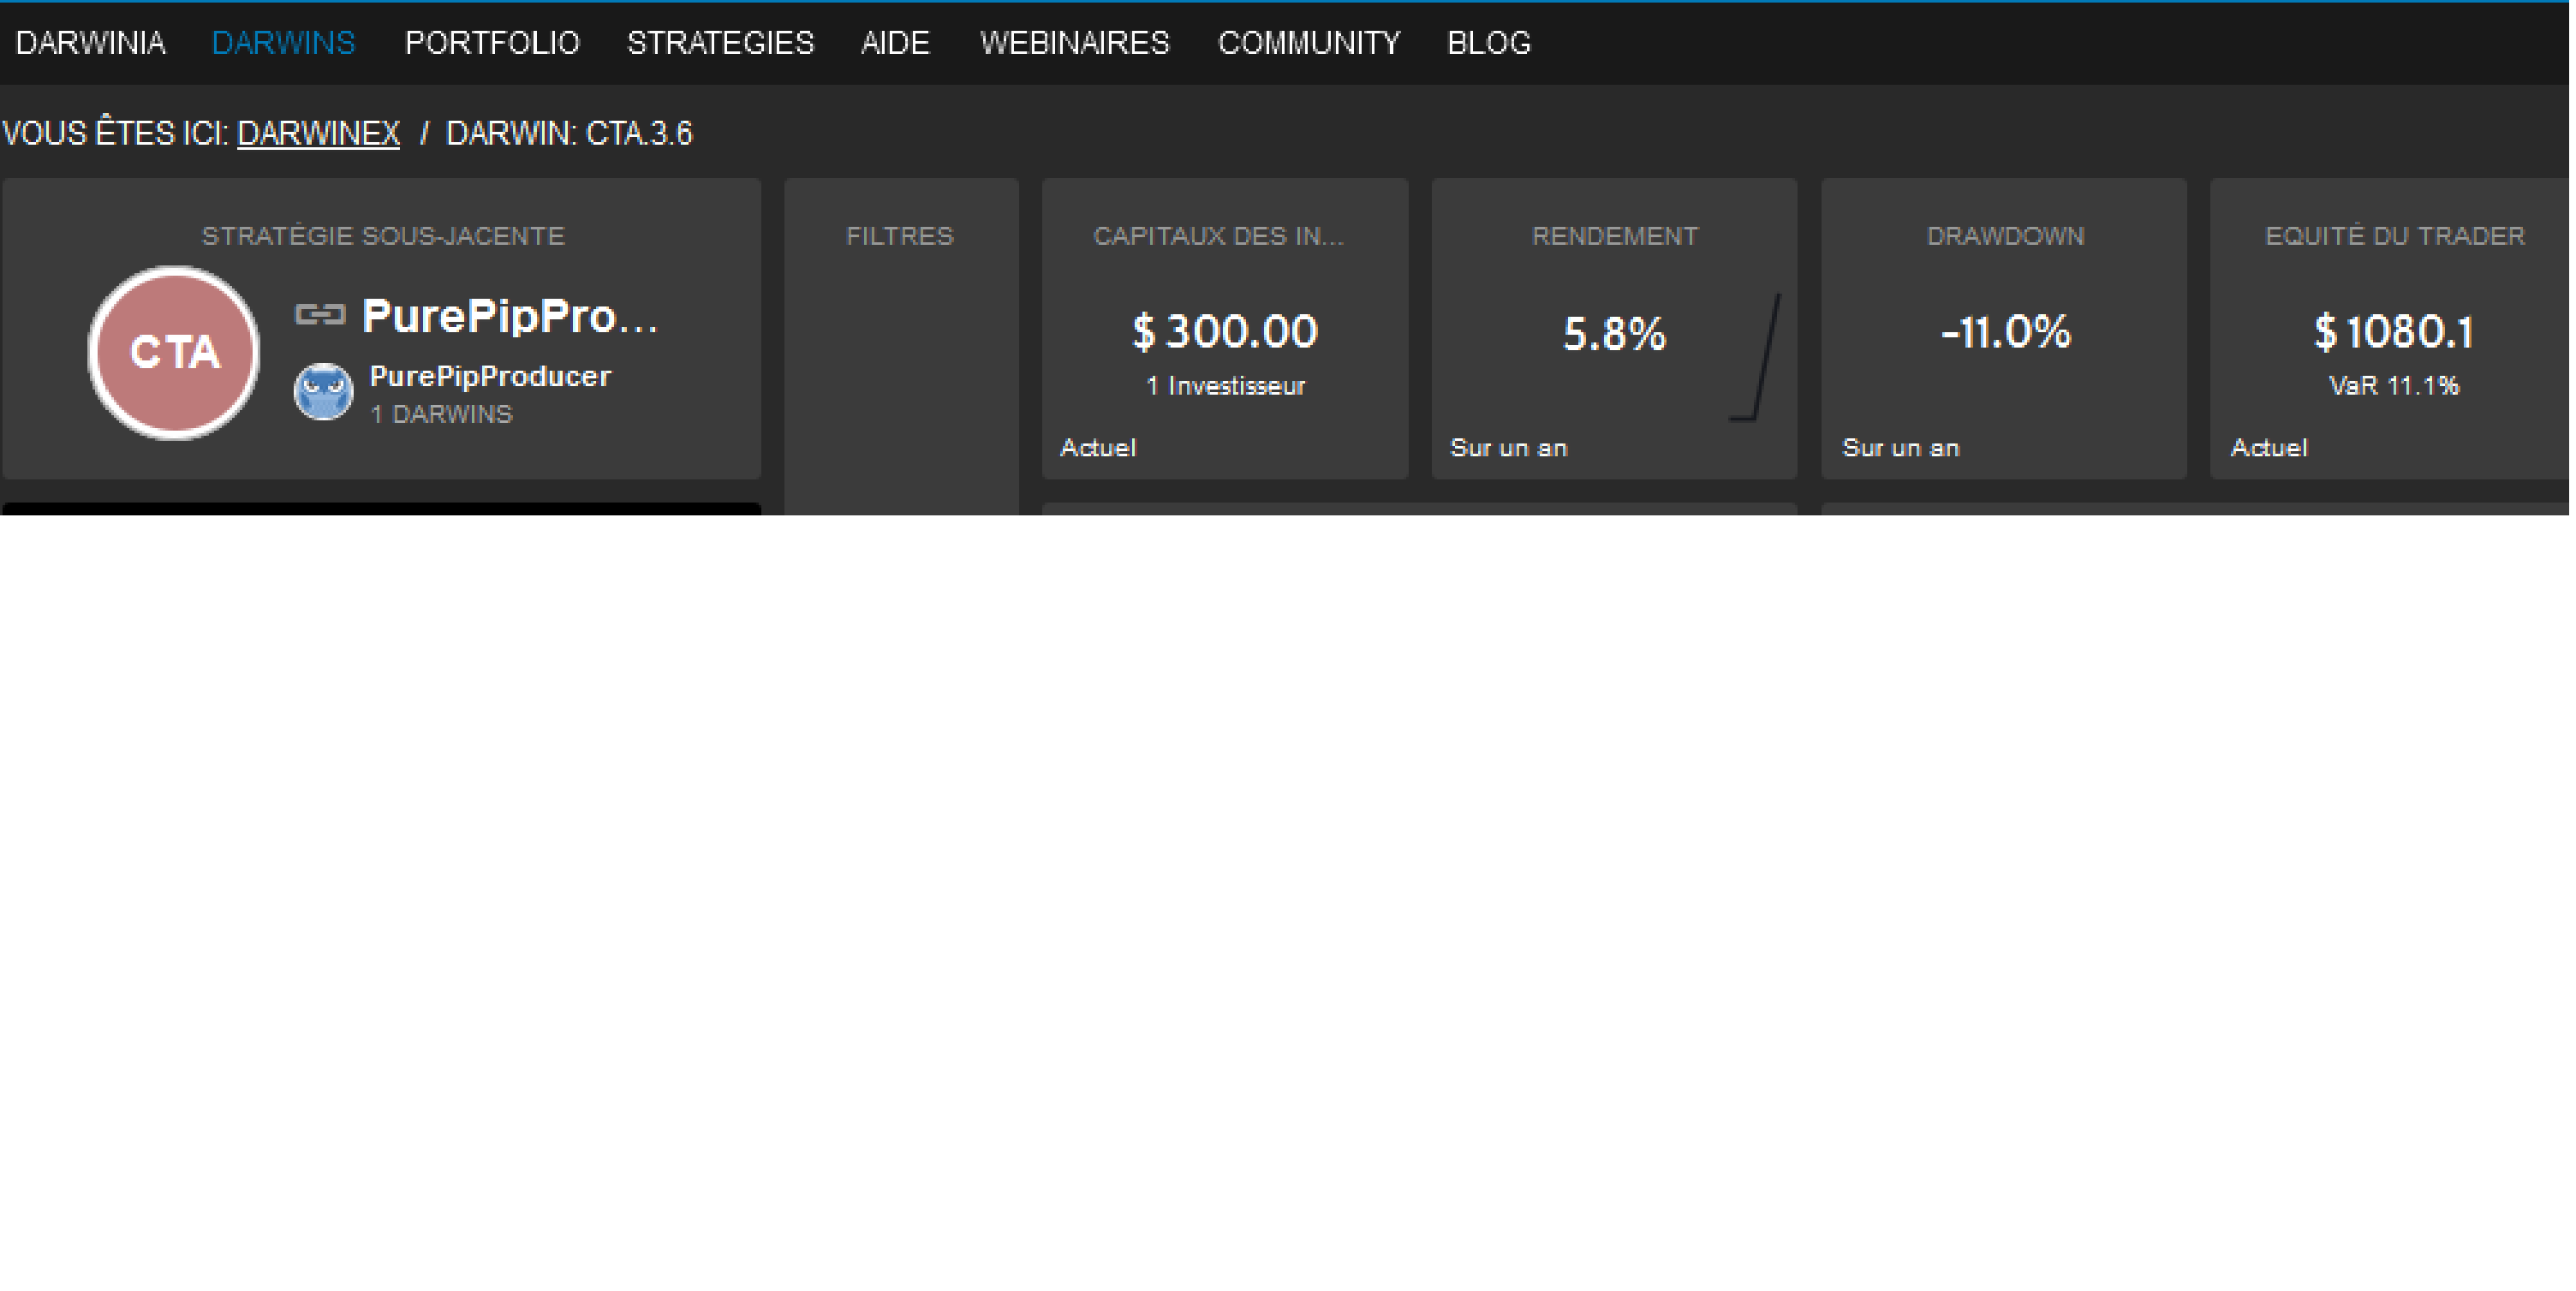Select the DARWINS navigation tab
2576x1291 pixels.
pos(283,43)
